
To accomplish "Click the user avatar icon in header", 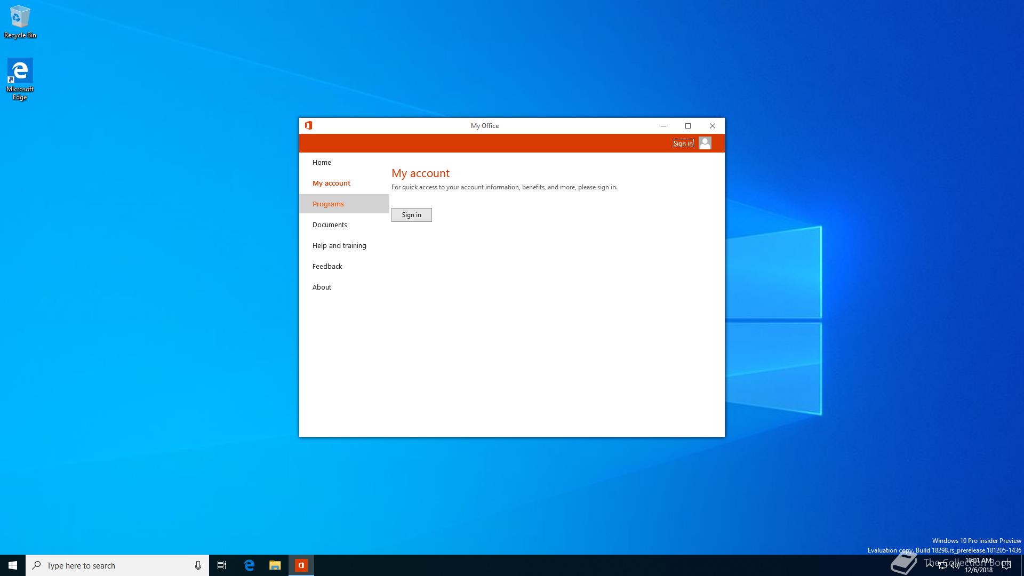I will click(x=705, y=143).
